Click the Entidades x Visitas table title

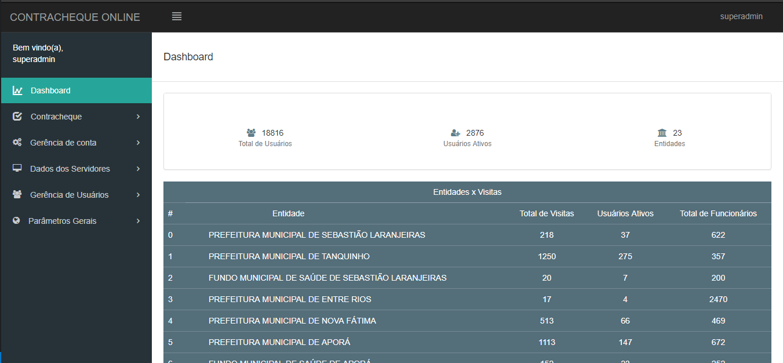pyautogui.click(x=467, y=192)
